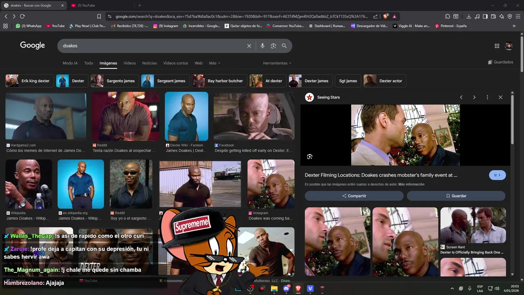Viewport: 524px width, 295px height.
Task: Open the Pinterest - España bookmark
Action: pos(450,26)
